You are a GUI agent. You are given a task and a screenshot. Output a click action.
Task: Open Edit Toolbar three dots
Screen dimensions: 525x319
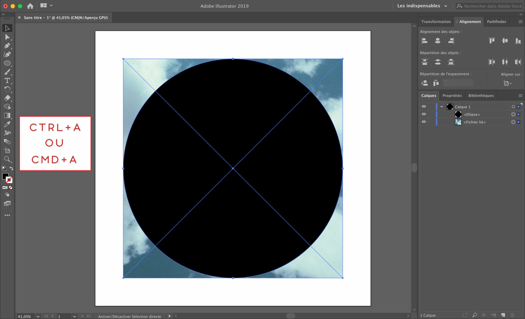7,215
